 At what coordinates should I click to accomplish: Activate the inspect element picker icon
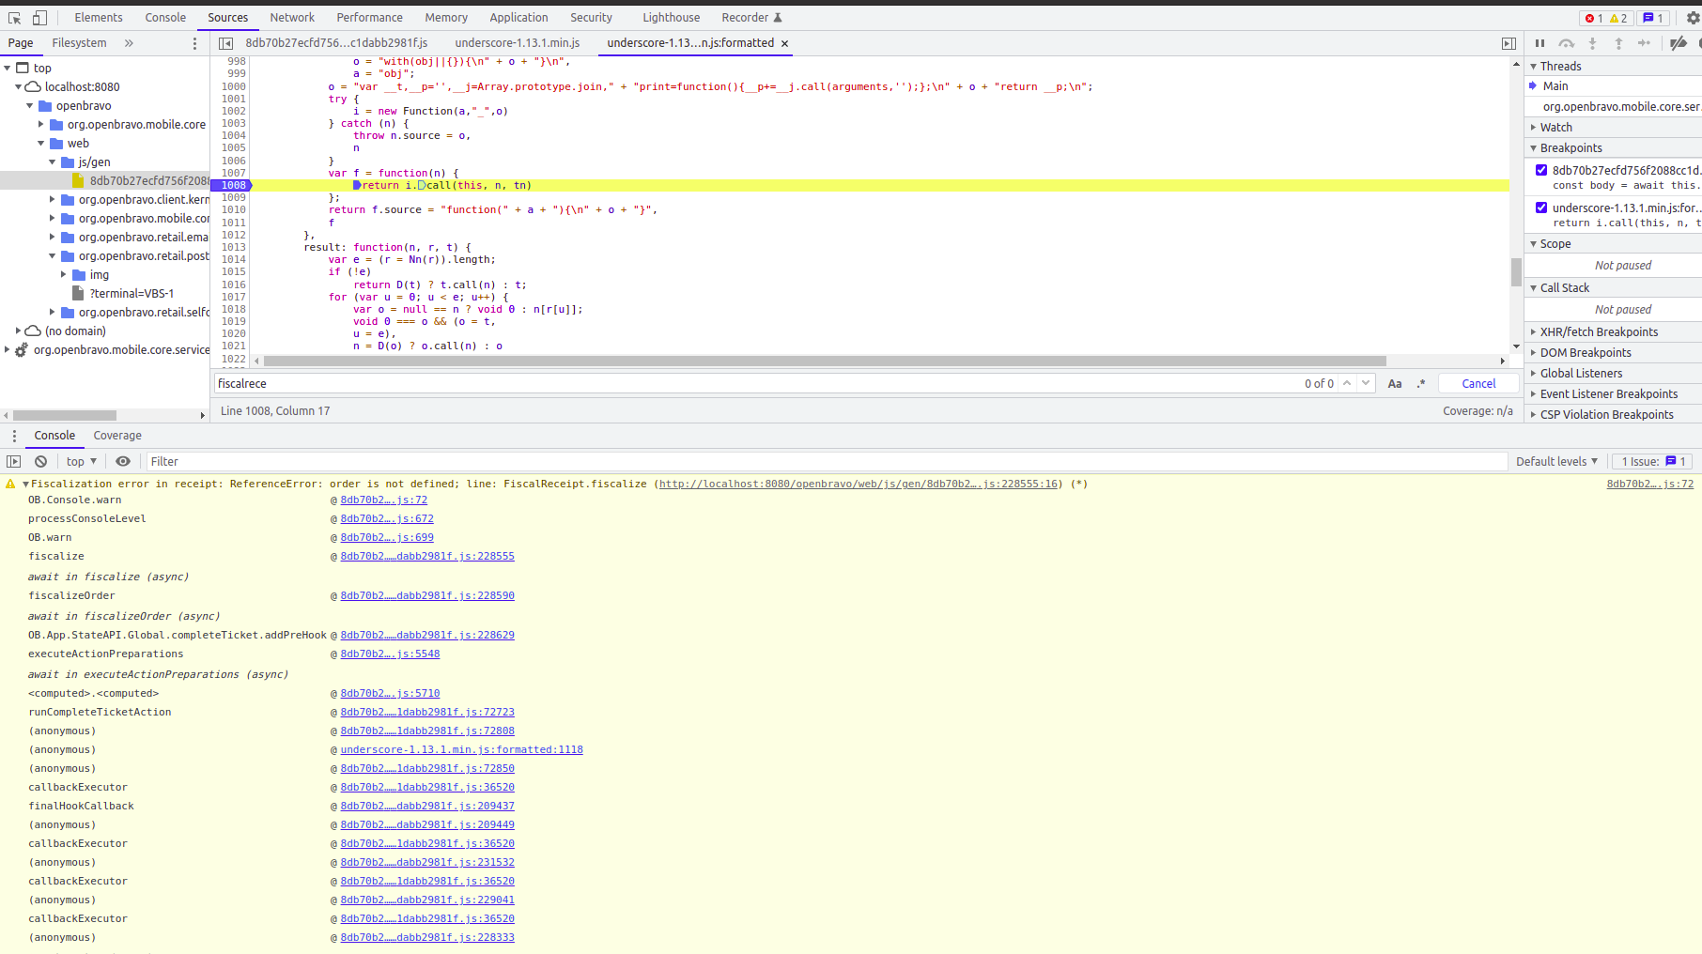(x=14, y=18)
